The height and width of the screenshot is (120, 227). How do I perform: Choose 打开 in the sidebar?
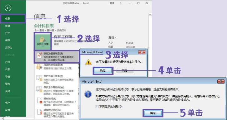tap(8, 33)
